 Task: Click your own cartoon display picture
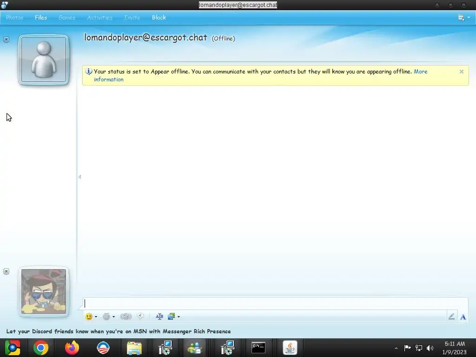(44, 291)
